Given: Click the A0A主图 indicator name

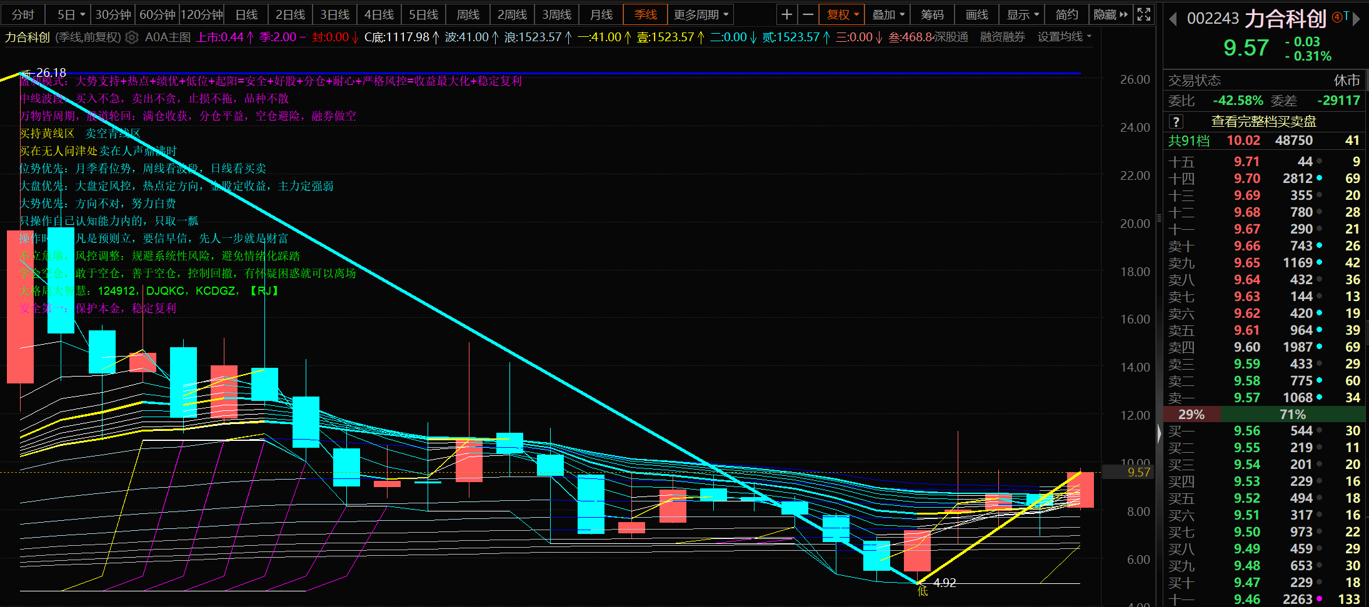Looking at the screenshot, I should [x=168, y=37].
